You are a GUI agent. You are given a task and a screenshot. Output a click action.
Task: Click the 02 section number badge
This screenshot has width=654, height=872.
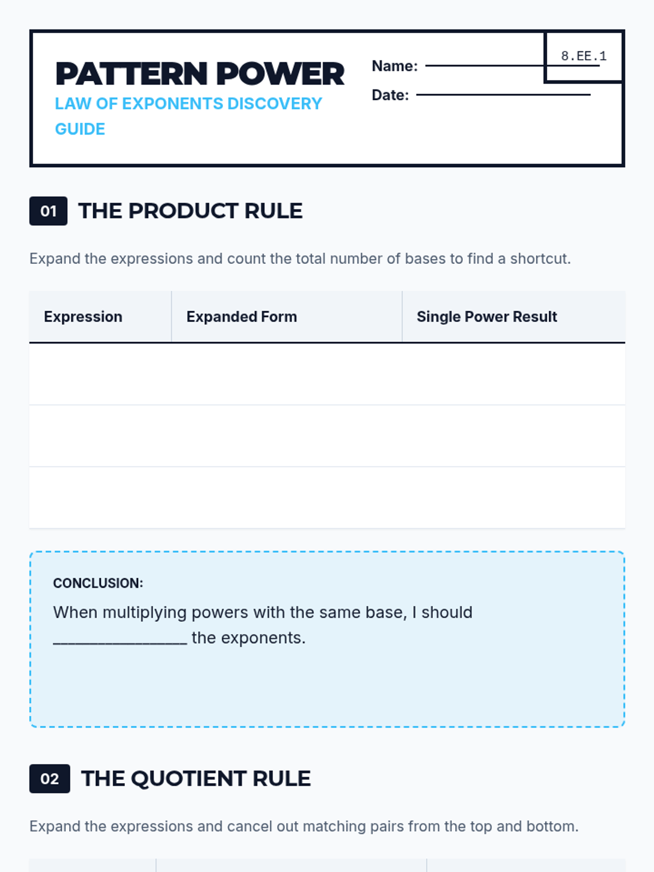point(50,779)
